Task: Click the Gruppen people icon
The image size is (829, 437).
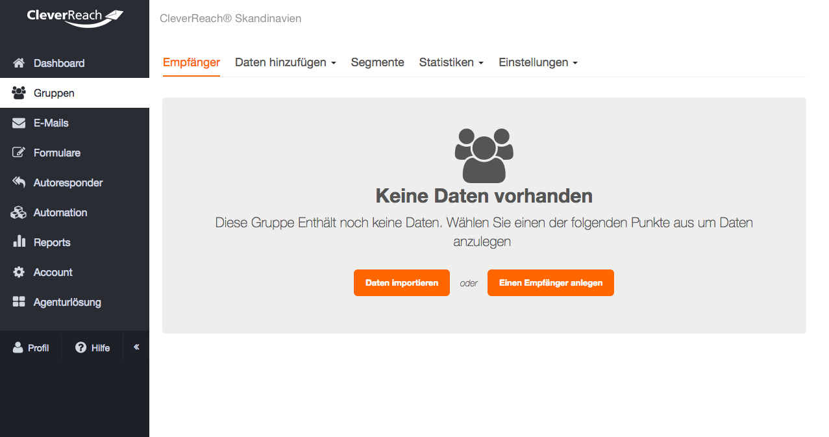Action: pyautogui.click(x=19, y=93)
